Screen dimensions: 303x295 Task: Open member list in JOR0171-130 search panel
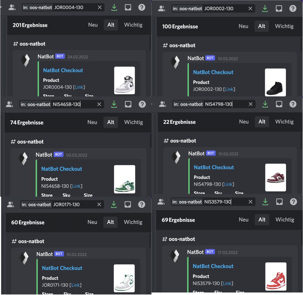click(10, 204)
